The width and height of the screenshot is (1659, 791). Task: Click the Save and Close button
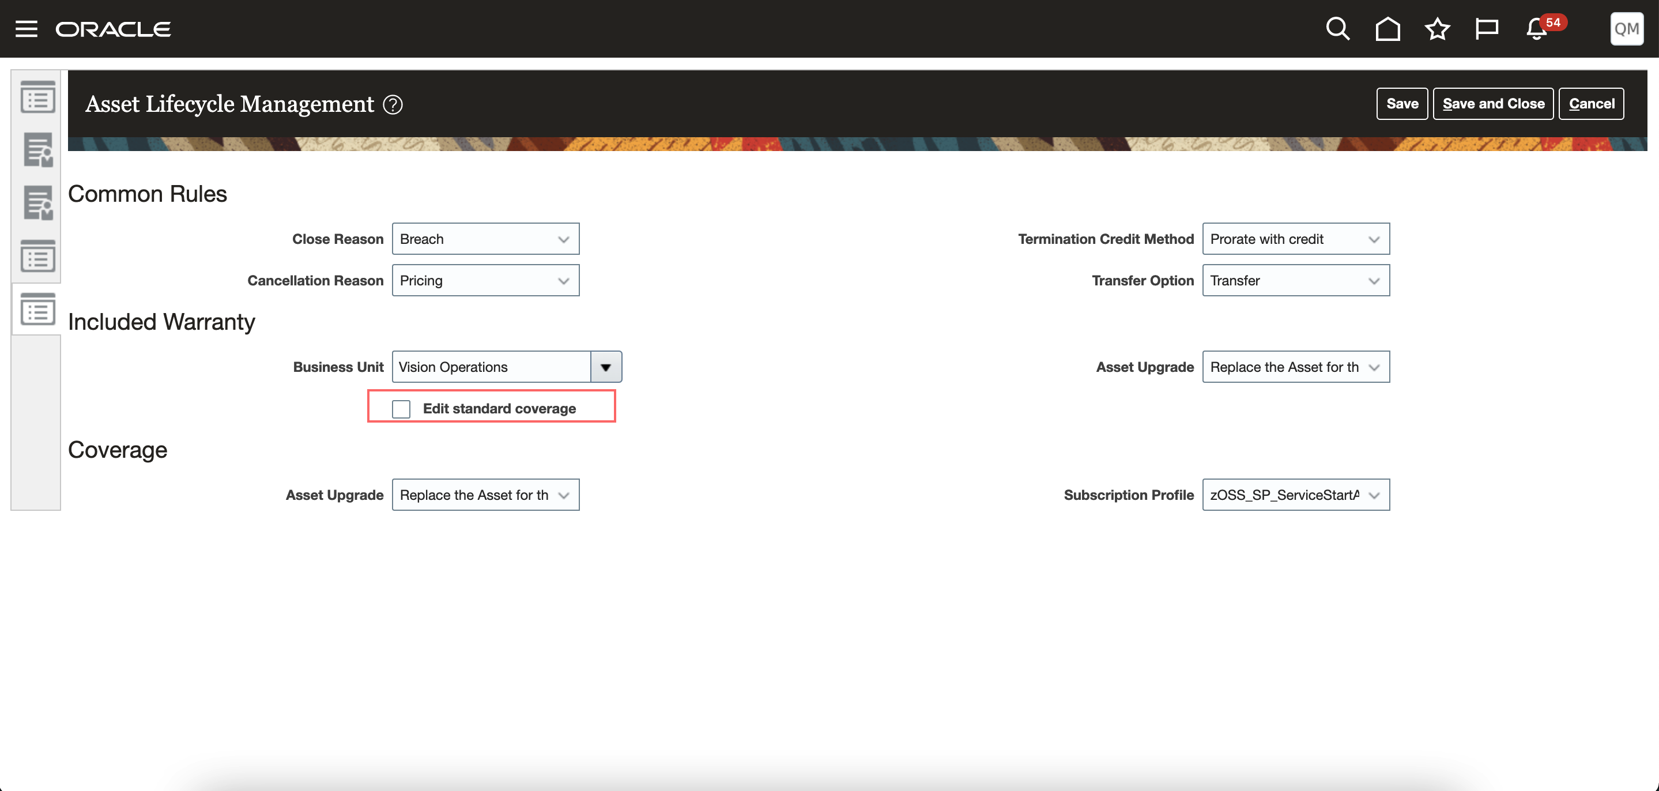(1492, 104)
